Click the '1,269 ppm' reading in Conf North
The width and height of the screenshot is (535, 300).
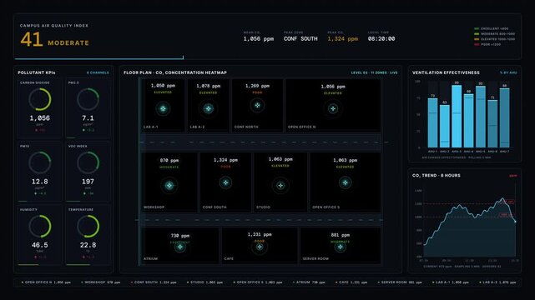point(257,86)
